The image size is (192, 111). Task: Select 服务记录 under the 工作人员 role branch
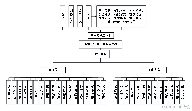click(183, 92)
